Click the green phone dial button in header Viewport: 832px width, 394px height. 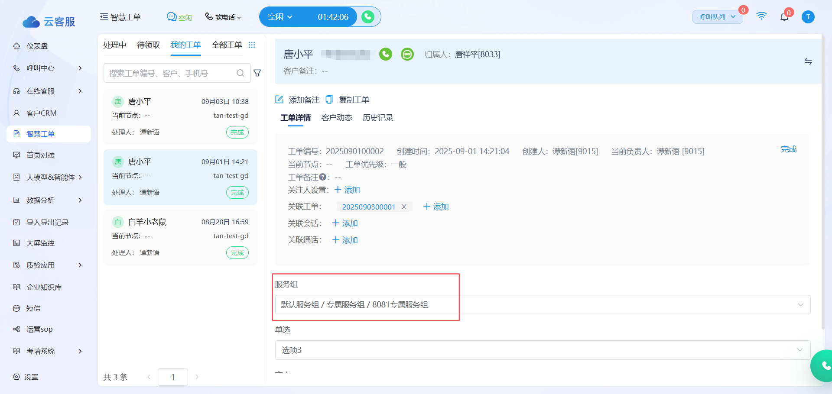point(368,17)
